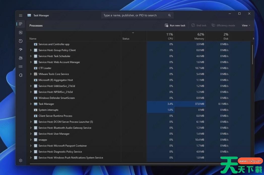This screenshot has height=175, width=264.
Task: Expand Service Host: Windows Push Notifications System Service
Action: click(31, 158)
